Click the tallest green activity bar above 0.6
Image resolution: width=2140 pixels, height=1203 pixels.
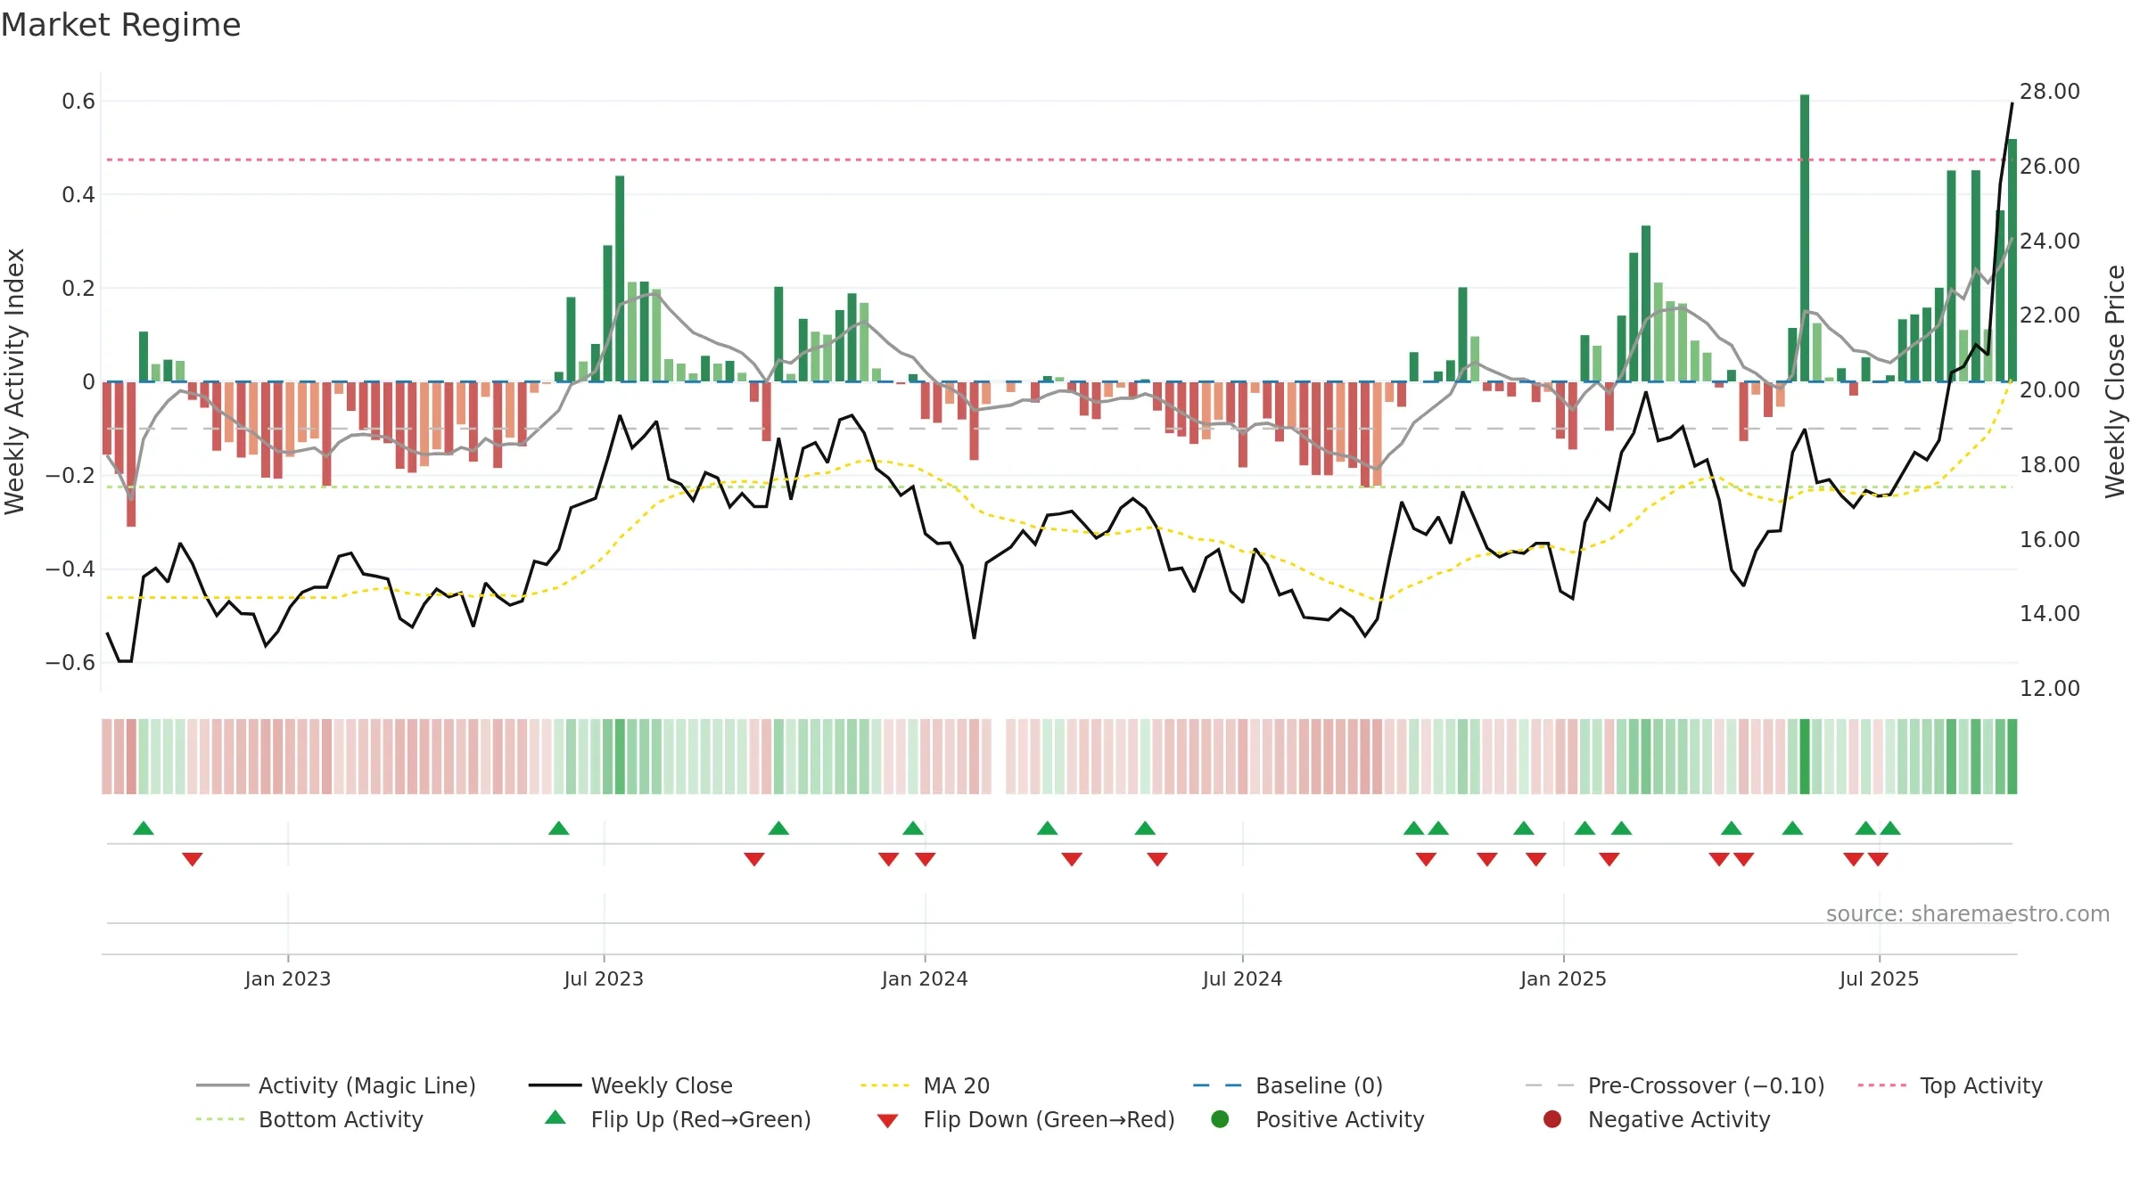(1805, 238)
